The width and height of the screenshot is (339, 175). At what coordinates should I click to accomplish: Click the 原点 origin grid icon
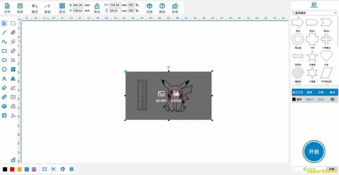(62, 6)
